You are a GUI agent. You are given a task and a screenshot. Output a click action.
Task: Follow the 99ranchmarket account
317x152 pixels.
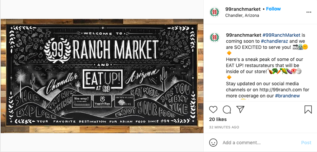pyautogui.click(x=273, y=9)
